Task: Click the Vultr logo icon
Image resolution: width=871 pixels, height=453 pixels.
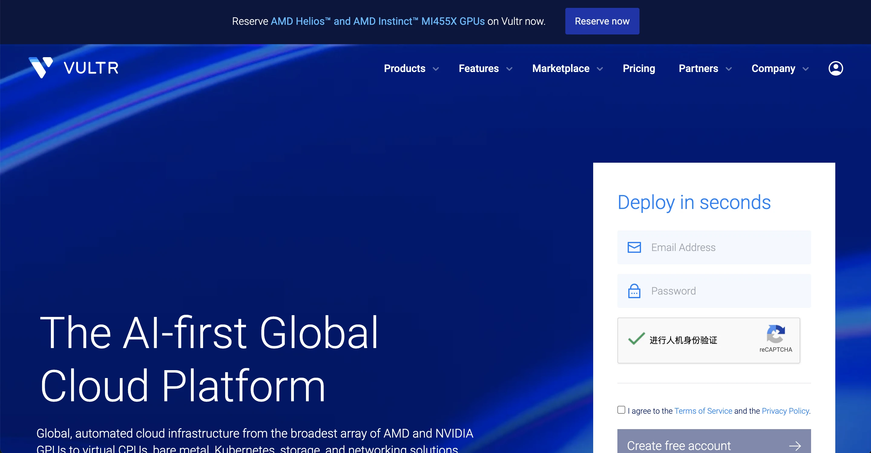Action: point(41,67)
